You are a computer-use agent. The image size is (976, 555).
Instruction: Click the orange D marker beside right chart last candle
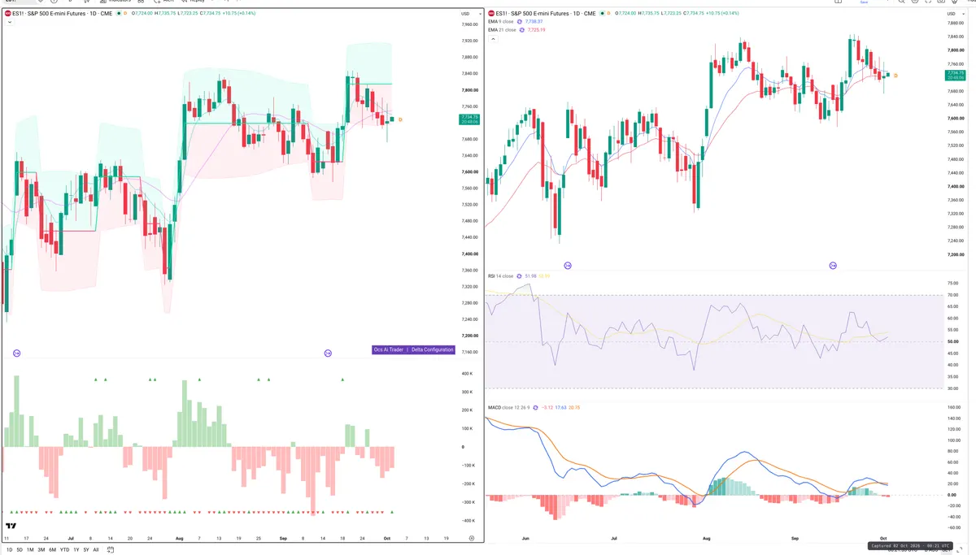pos(895,76)
